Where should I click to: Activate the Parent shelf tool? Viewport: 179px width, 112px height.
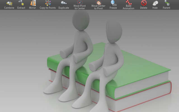[166, 5]
